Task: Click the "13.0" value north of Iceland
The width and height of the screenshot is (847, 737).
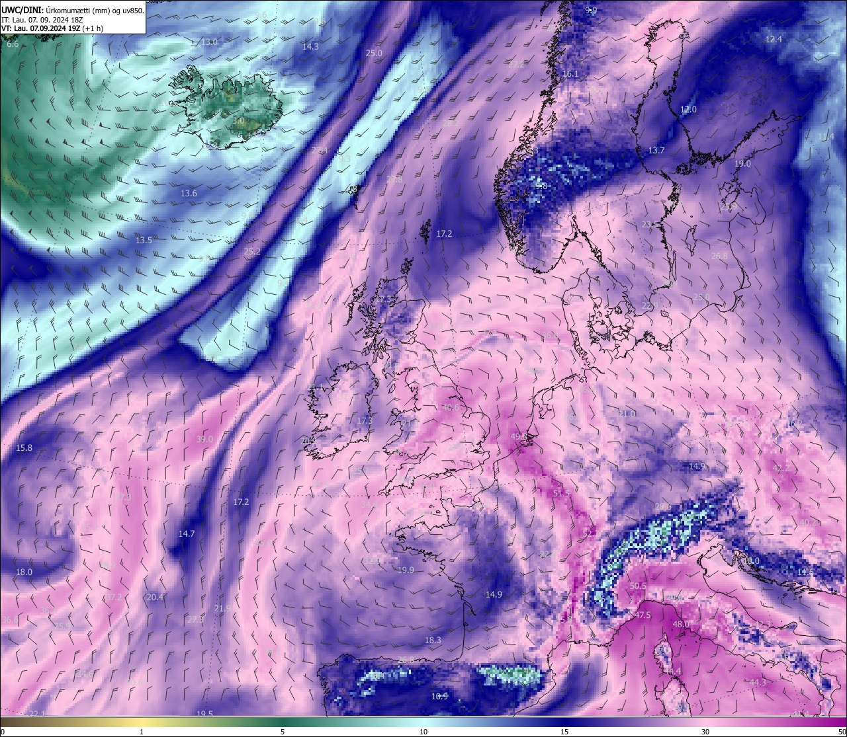Action: pyautogui.click(x=209, y=42)
